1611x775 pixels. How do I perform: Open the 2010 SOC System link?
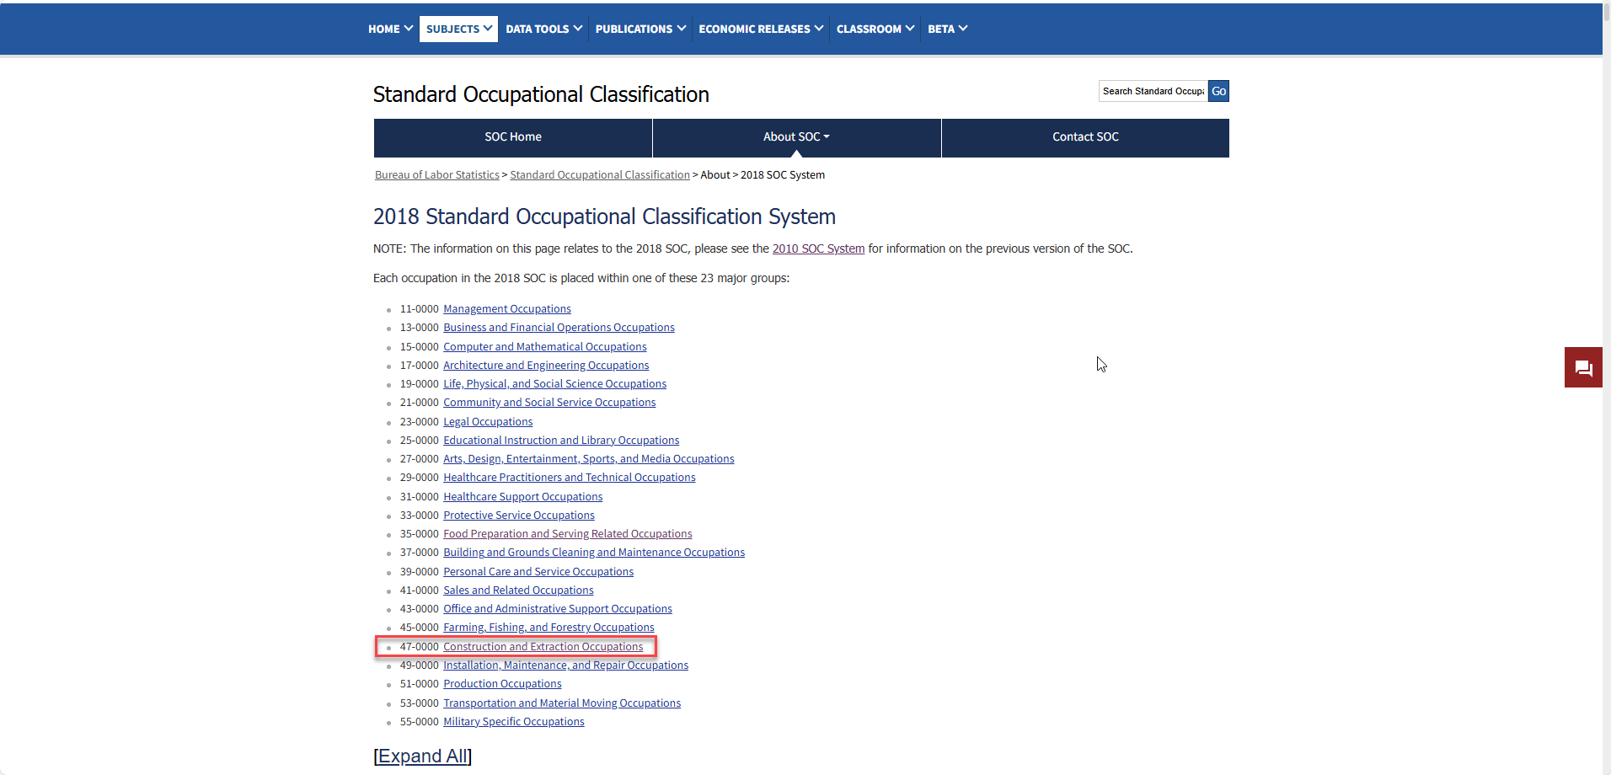(817, 249)
